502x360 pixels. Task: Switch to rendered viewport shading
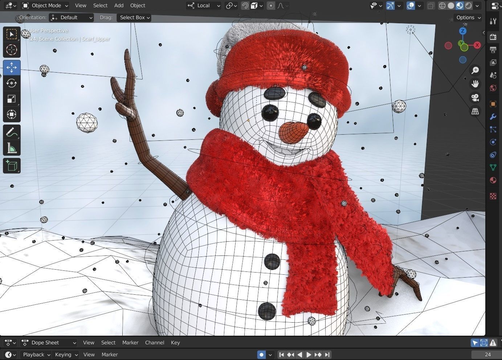coord(469,5)
